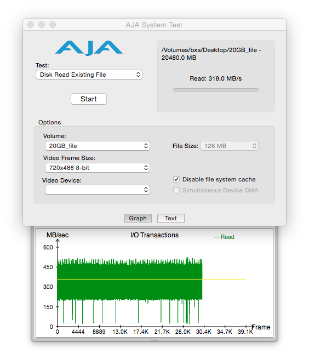Click the window close button
The image size is (309, 353).
tap(31, 25)
